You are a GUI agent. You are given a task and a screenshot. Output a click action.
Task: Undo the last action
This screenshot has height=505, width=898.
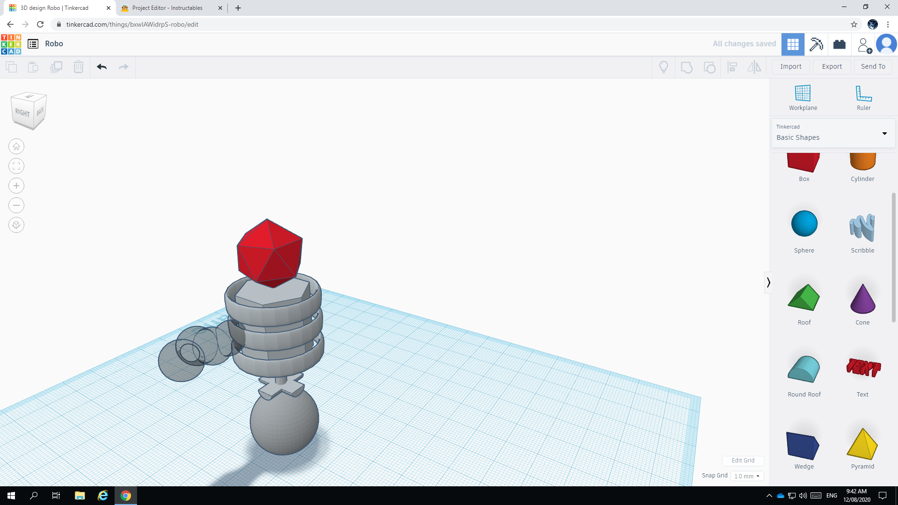102,67
